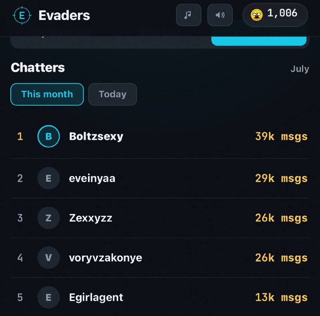Click eveinyaa's E avatar circle

[48, 178]
